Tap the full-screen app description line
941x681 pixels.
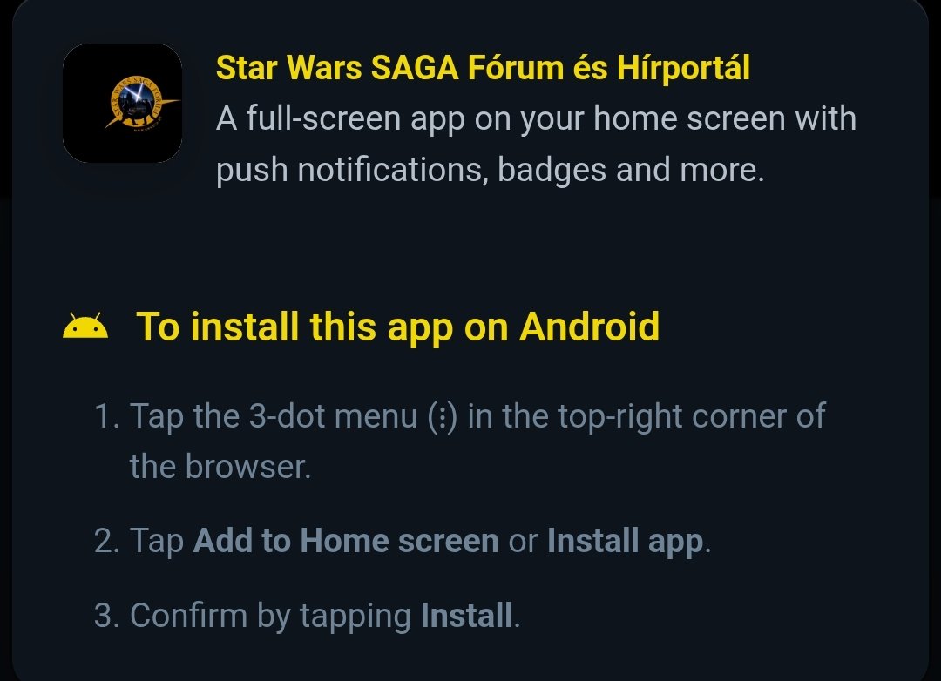click(x=536, y=118)
